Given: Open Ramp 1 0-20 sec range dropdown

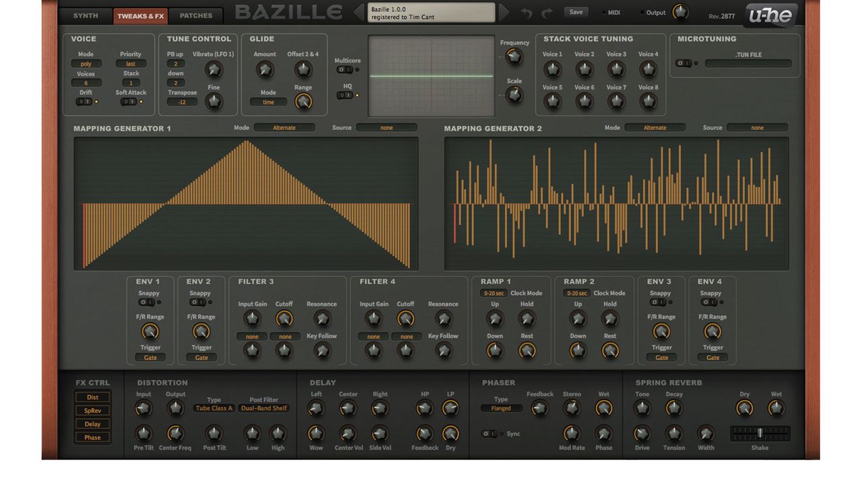Looking at the screenshot, I should tap(494, 293).
